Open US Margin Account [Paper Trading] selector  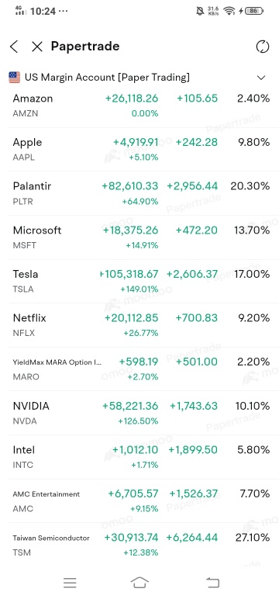pyautogui.click(x=139, y=77)
